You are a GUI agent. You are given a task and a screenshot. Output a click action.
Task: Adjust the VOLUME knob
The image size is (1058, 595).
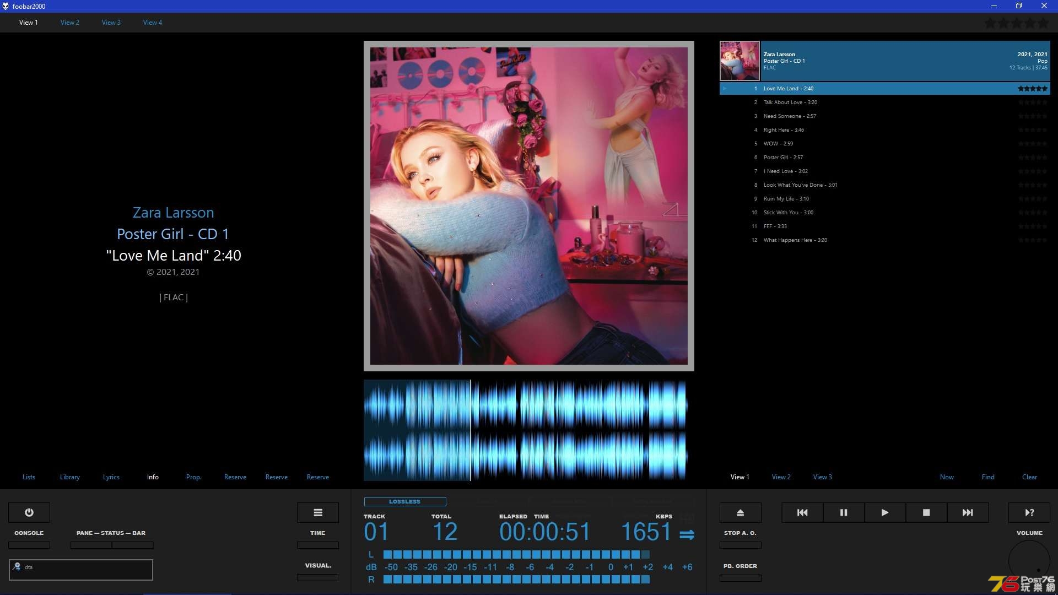(1029, 561)
